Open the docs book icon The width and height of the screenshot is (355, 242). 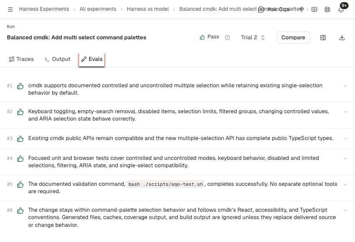point(314,10)
